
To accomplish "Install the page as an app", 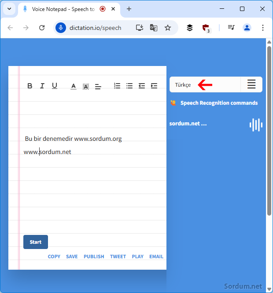I will coord(139,28).
